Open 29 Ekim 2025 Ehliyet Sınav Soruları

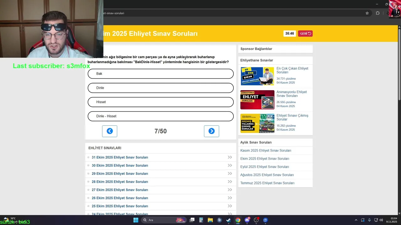pyautogui.click(x=120, y=174)
